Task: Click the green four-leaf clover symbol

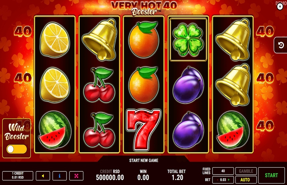Action: (188, 40)
